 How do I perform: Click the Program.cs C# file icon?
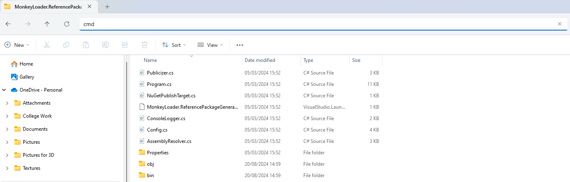coord(142,84)
